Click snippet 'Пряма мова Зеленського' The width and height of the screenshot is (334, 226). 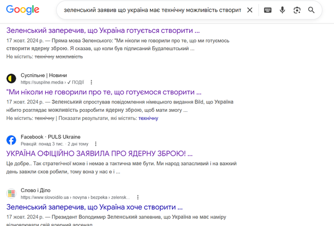tap(118, 45)
